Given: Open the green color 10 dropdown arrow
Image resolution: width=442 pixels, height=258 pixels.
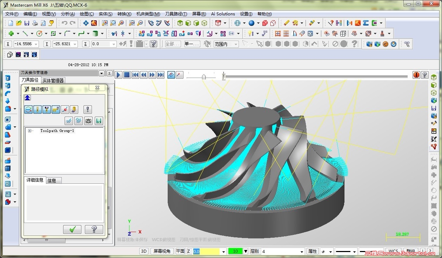Looking at the screenshot, I should tap(246, 251).
